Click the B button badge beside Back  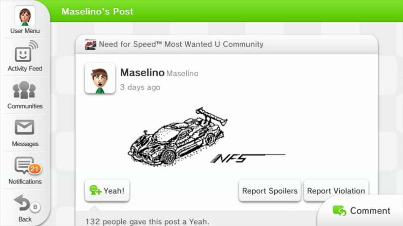35,207
